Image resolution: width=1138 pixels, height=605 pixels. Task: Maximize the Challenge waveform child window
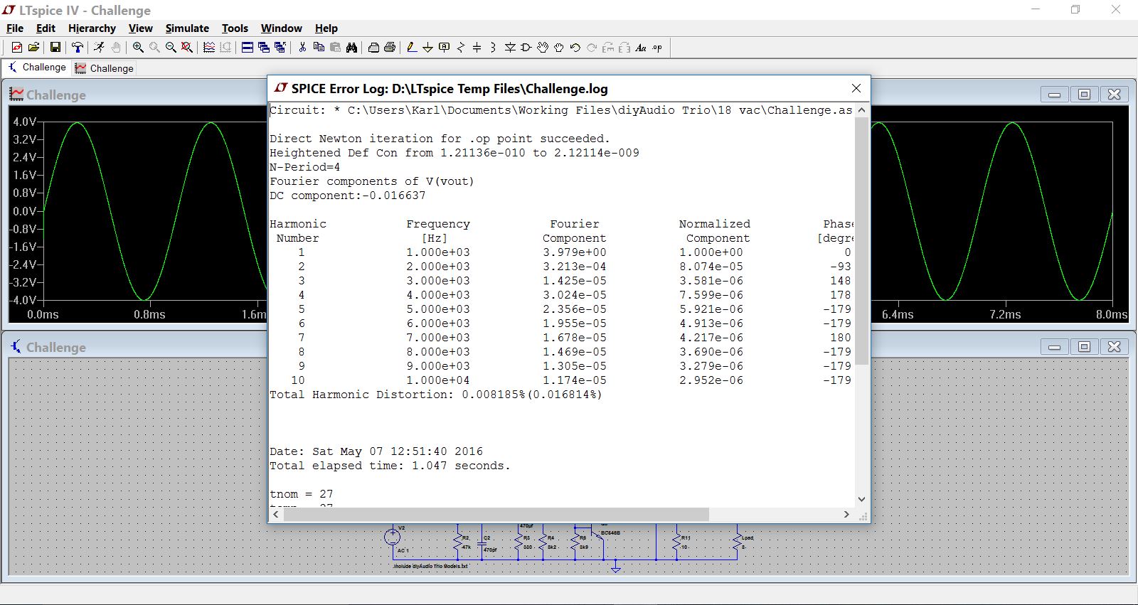point(1084,94)
